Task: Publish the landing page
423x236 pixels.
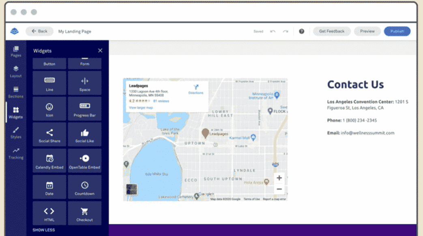Action: coord(397,31)
